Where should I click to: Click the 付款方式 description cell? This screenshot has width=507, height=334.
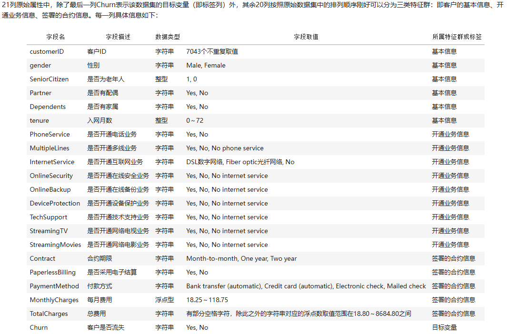[x=99, y=286]
